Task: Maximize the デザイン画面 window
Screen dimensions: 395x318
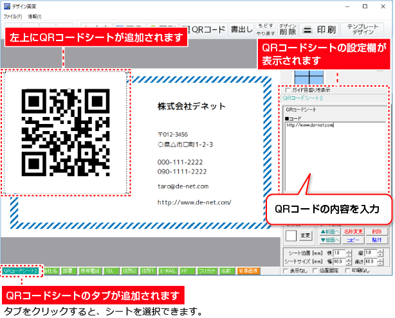Action: [x=365, y=6]
